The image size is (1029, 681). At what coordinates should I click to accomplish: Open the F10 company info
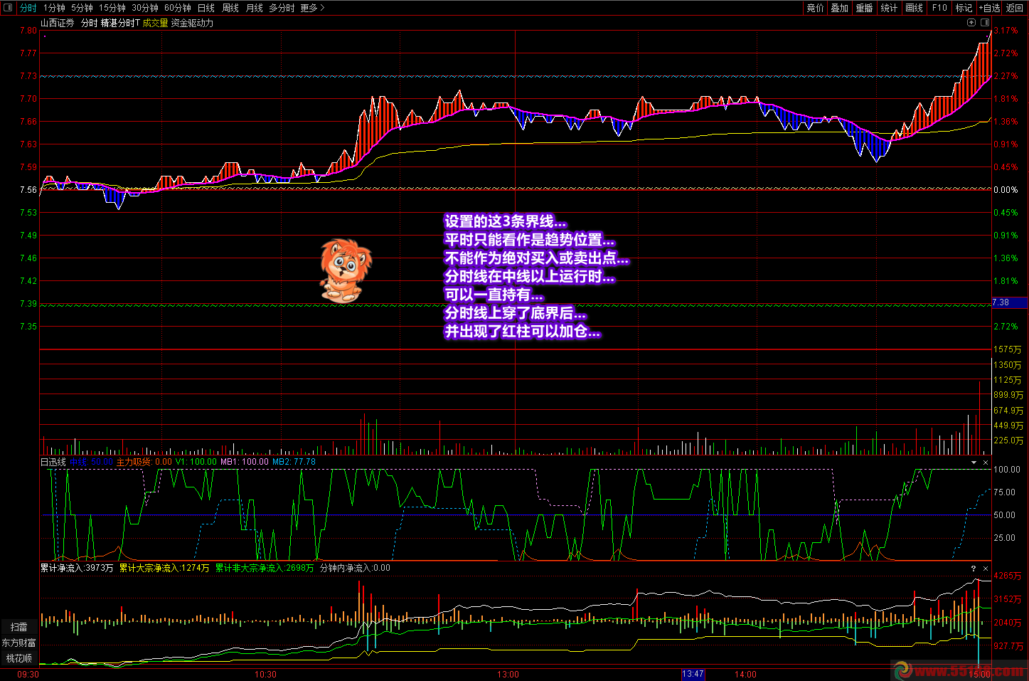coord(939,8)
